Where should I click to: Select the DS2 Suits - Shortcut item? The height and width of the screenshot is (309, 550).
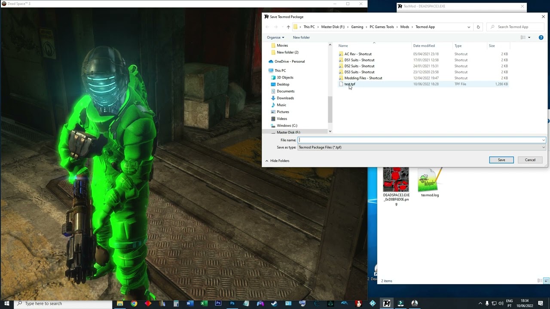359,66
